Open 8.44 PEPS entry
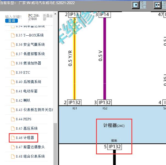 (x=24, y=119)
